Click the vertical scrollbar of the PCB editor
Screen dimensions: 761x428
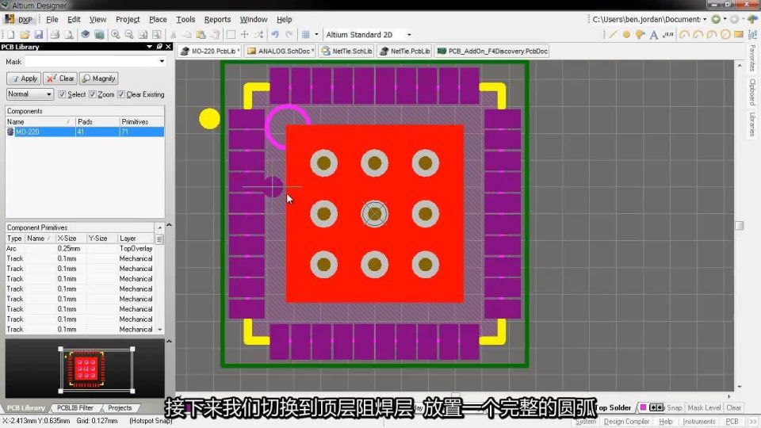pos(739,226)
